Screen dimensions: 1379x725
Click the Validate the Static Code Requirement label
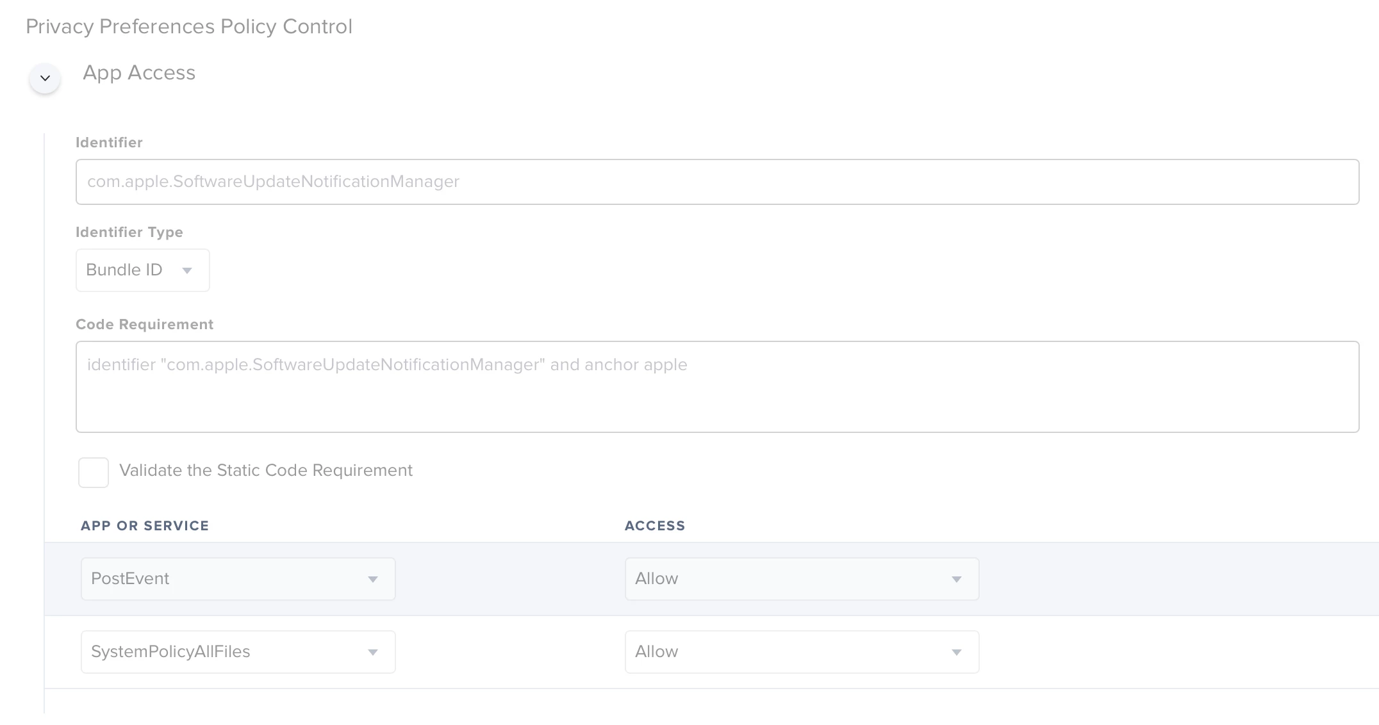266,471
